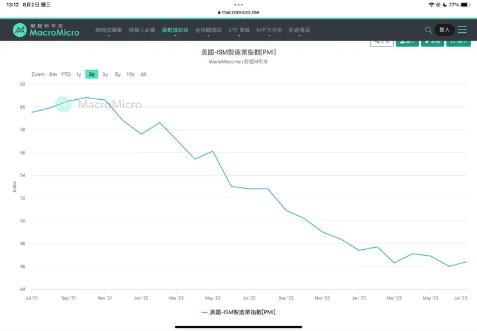Click the x-axis label Jan '23
This screenshot has height=331, width=477.
click(359, 298)
